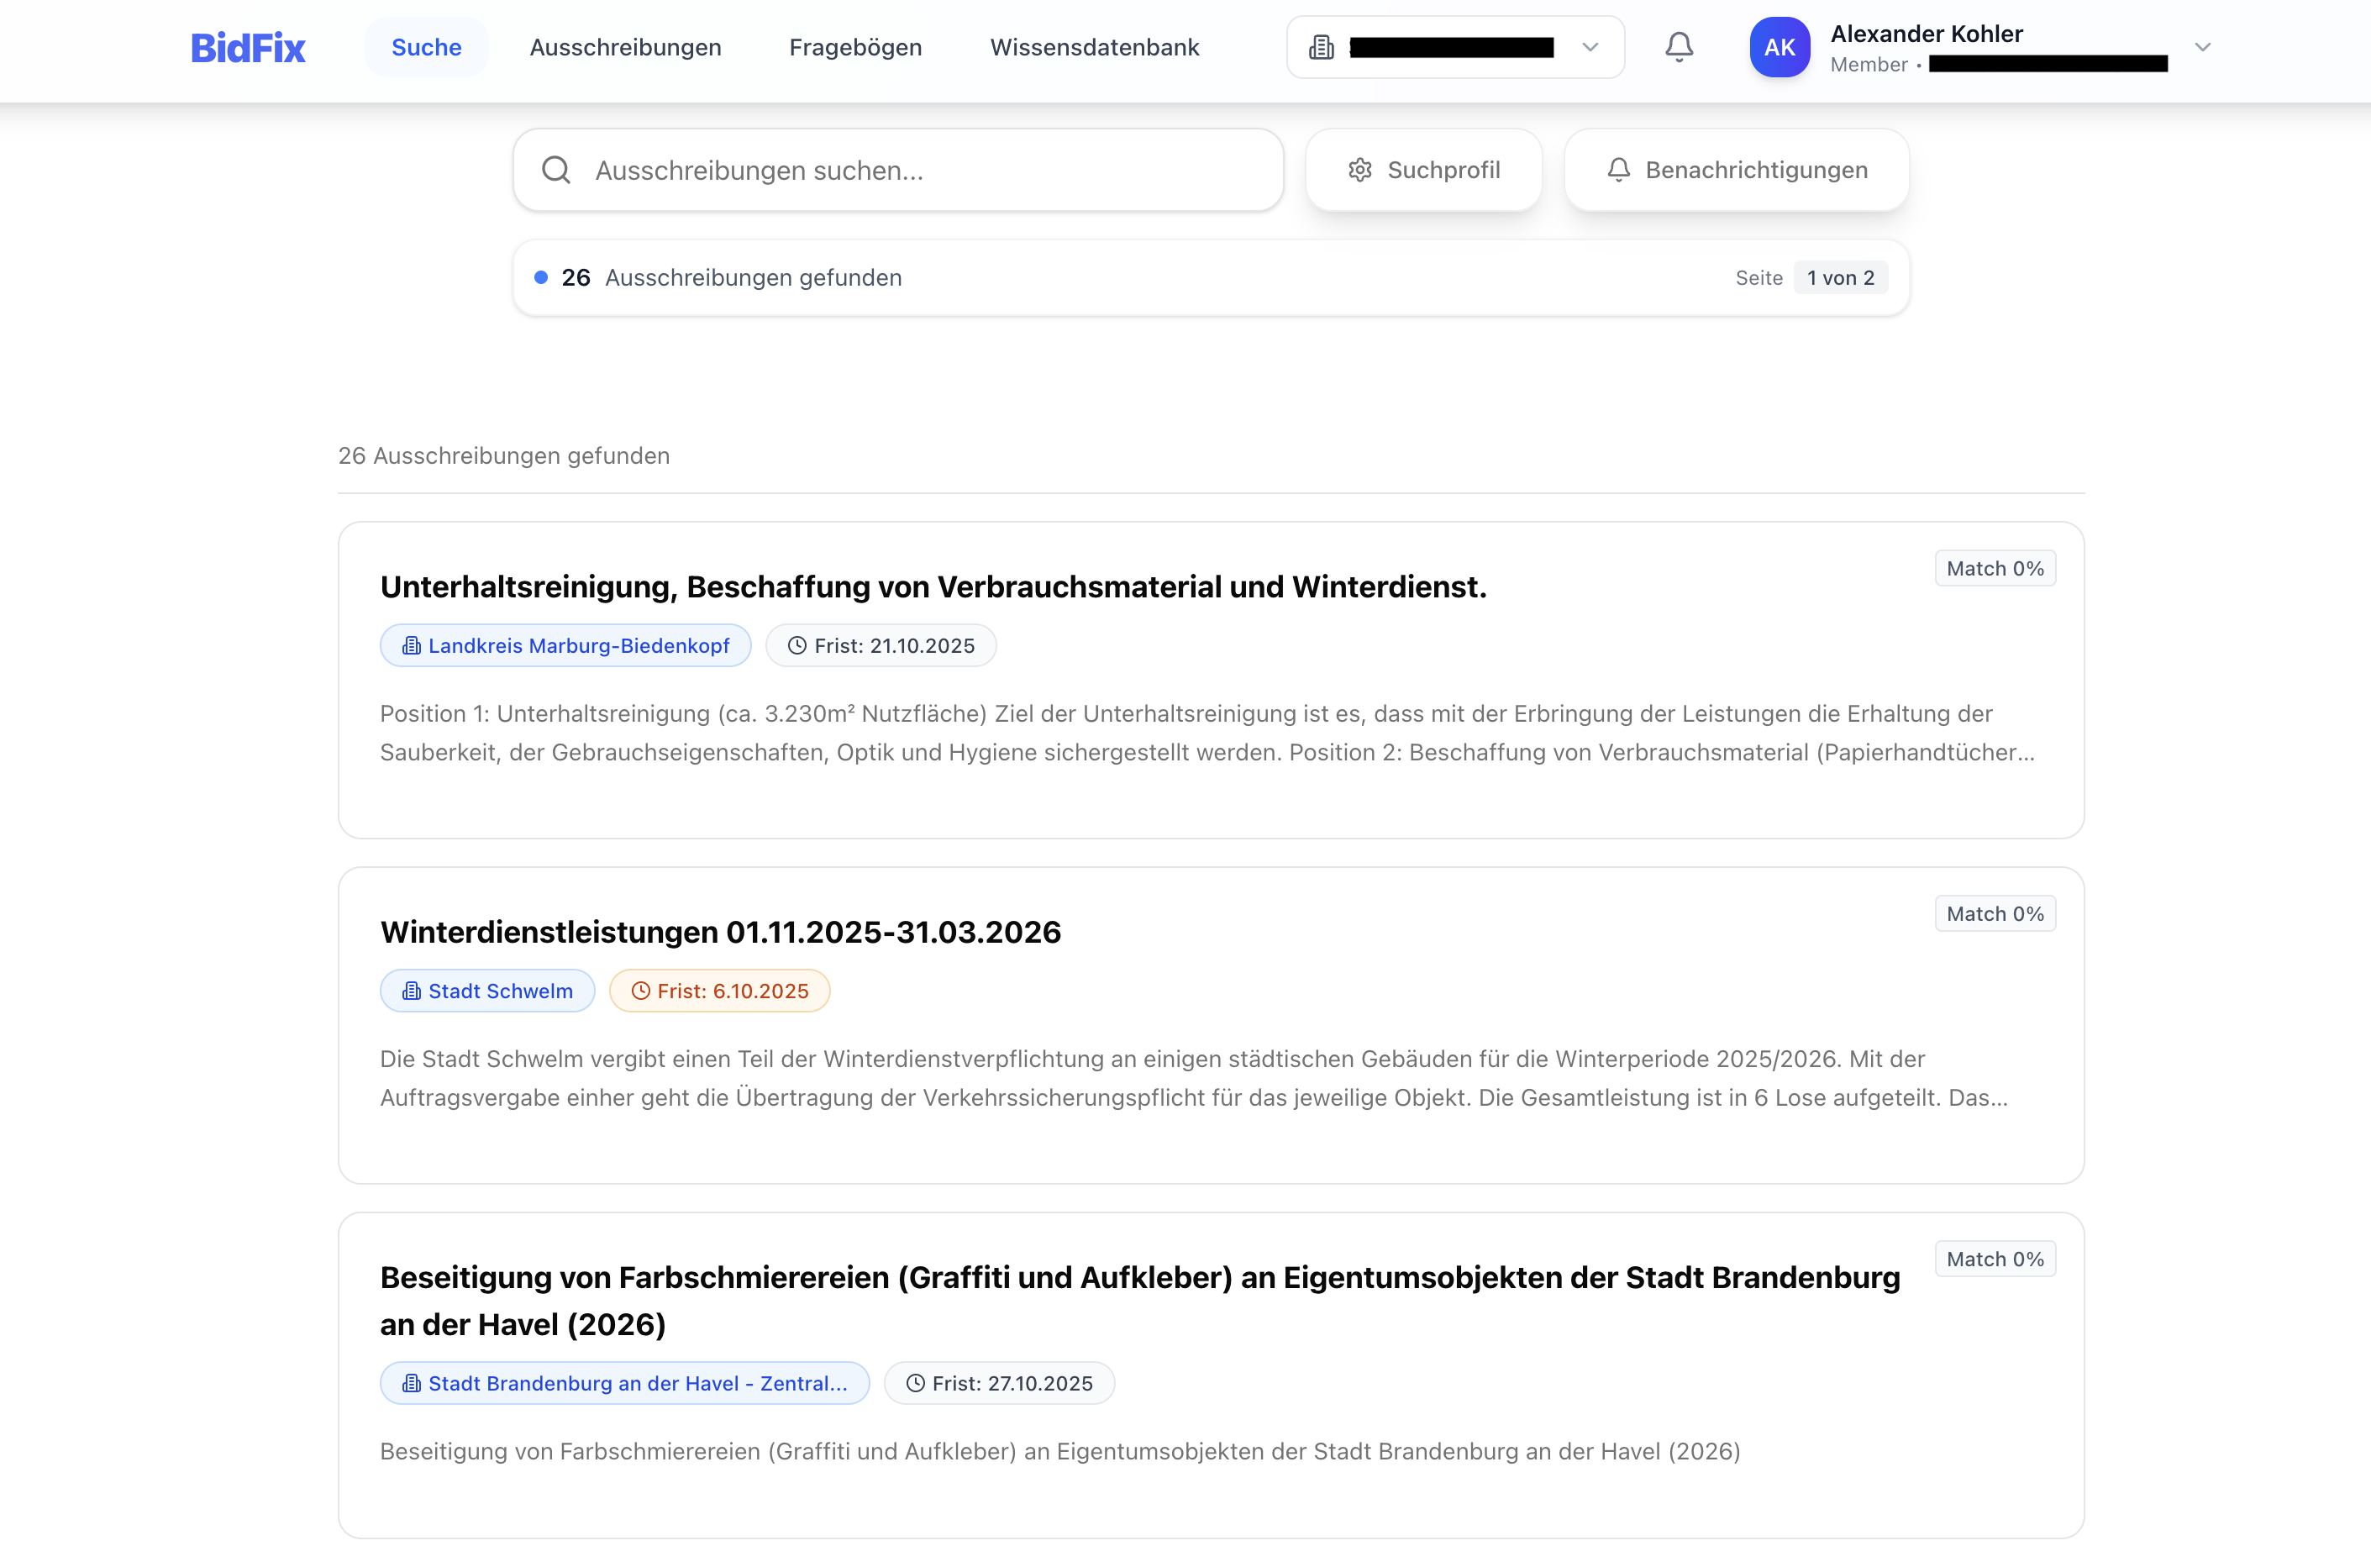
Task: Open the Suche tab
Action: click(x=426, y=47)
